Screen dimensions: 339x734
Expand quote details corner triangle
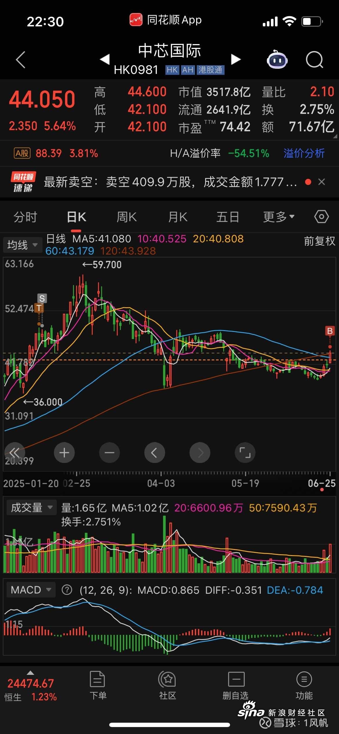click(335, 136)
